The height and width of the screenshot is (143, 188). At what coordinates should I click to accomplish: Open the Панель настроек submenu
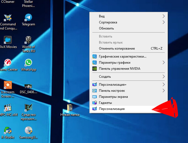click(x=128, y=91)
